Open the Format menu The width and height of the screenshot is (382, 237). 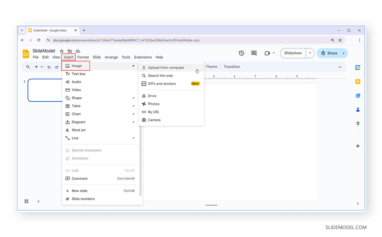(83, 57)
